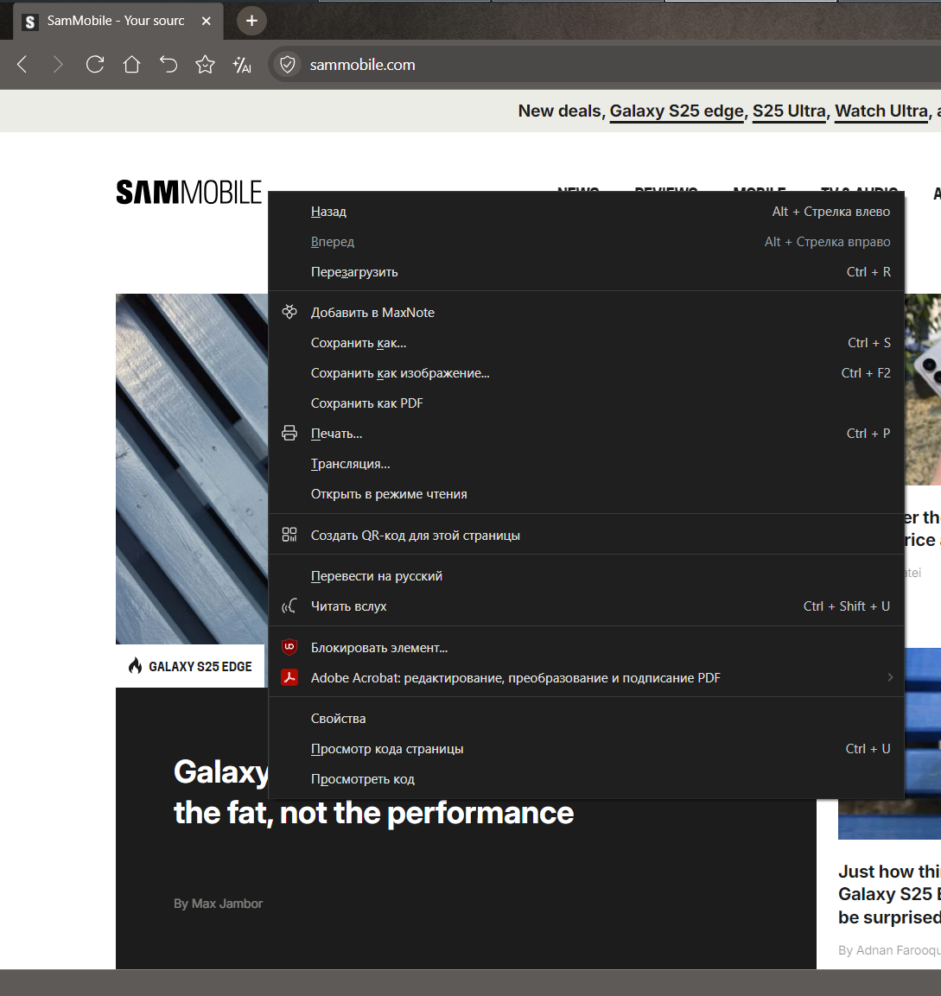Viewport: 941px width, 996px height.
Task: Bookmark the page with the star icon
Action: point(206,64)
